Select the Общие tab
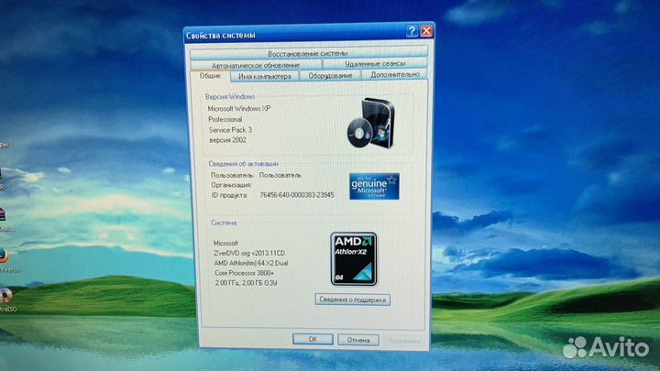 pyautogui.click(x=210, y=76)
